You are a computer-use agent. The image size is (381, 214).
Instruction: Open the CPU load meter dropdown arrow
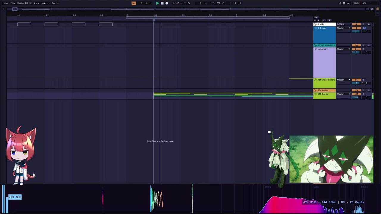click(x=370, y=3)
